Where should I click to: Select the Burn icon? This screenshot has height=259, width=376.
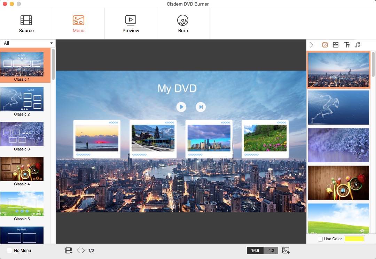click(x=183, y=23)
